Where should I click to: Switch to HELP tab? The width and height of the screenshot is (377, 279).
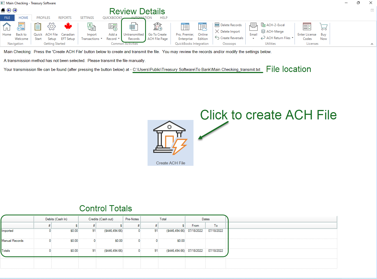point(164,18)
